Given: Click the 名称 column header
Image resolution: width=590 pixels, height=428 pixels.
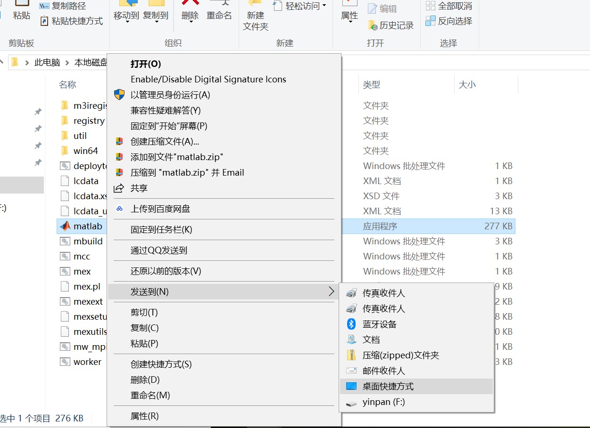Looking at the screenshot, I should (x=67, y=85).
